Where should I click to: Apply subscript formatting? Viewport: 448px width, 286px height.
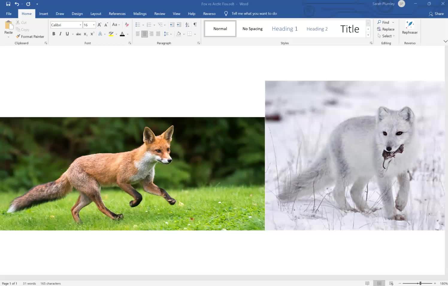85,34
